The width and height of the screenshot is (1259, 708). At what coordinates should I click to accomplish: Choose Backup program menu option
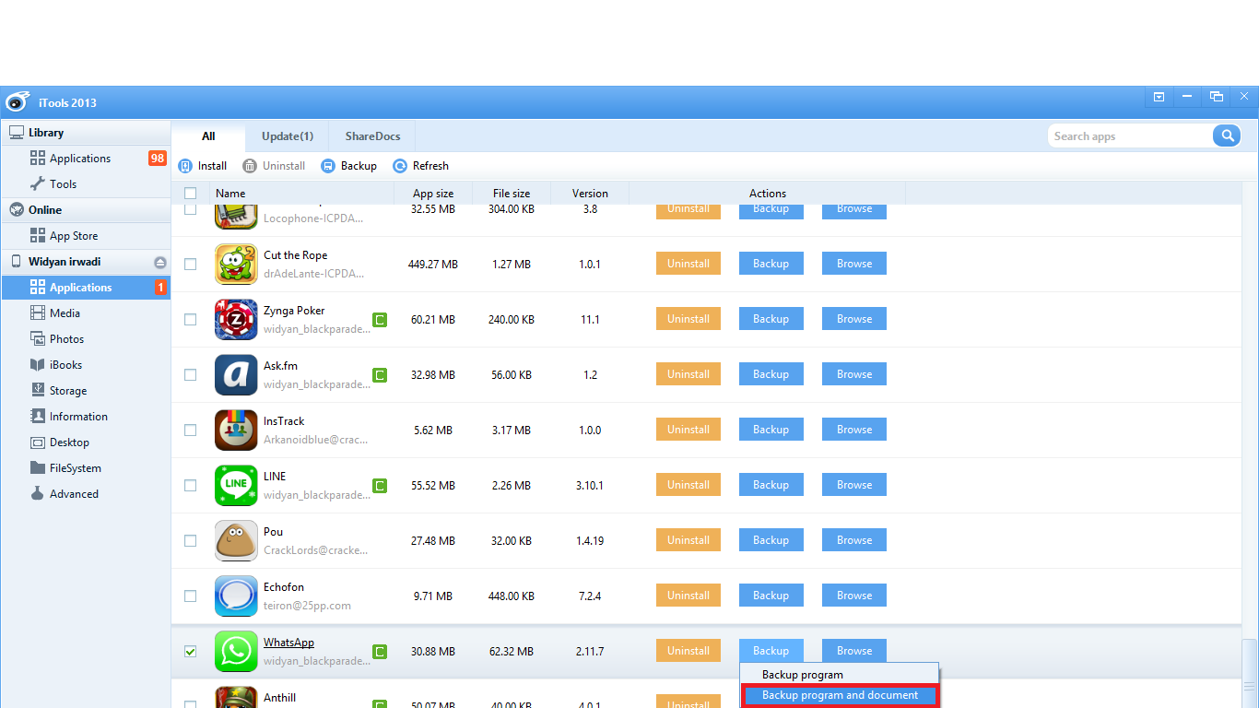point(840,675)
